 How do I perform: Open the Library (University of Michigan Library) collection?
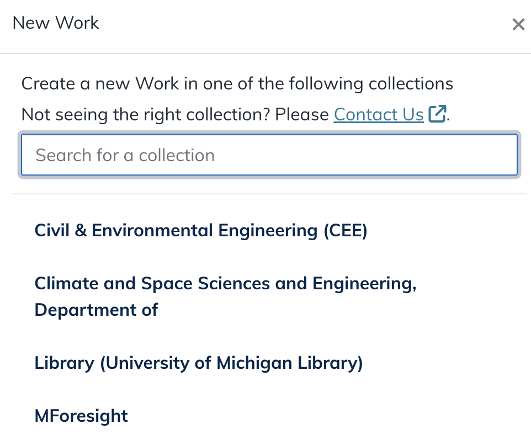tap(198, 363)
